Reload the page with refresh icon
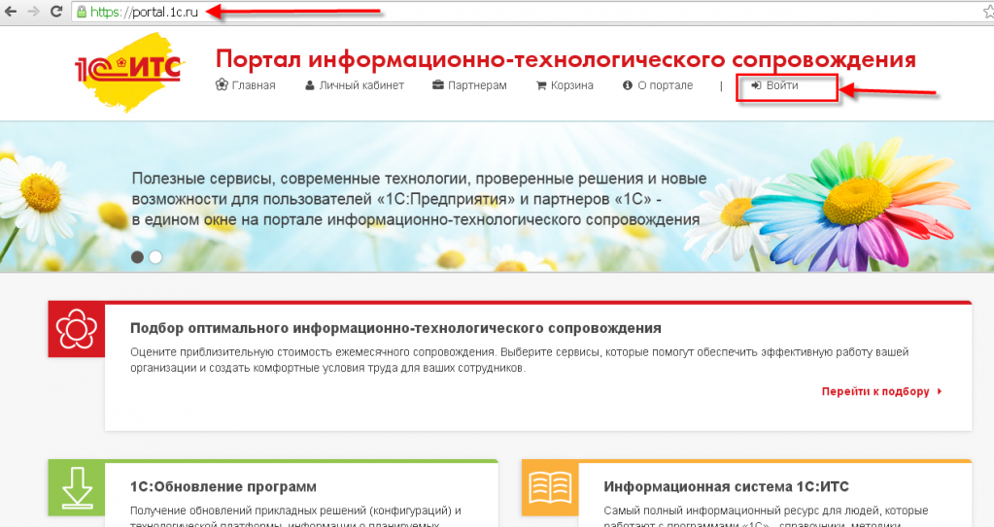 [x=57, y=13]
